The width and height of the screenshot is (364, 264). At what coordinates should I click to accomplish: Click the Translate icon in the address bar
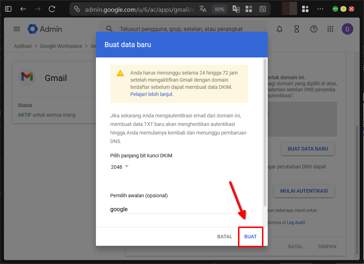point(203,9)
